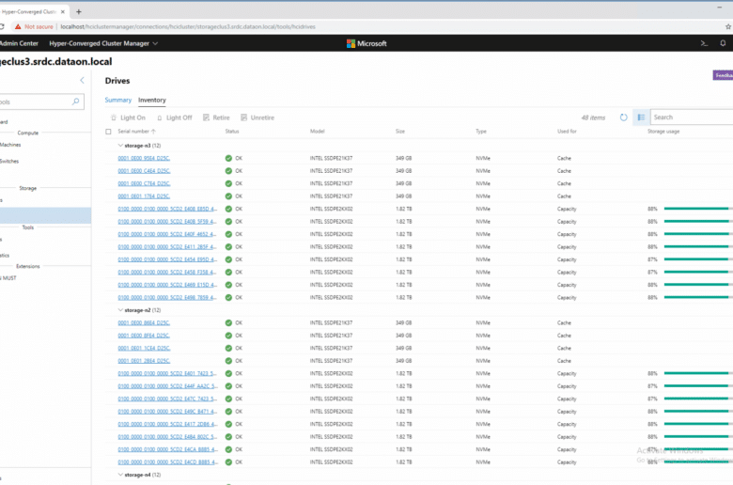Collapse the storage-n2 drive group
The height and width of the screenshot is (485, 733).
coord(120,310)
